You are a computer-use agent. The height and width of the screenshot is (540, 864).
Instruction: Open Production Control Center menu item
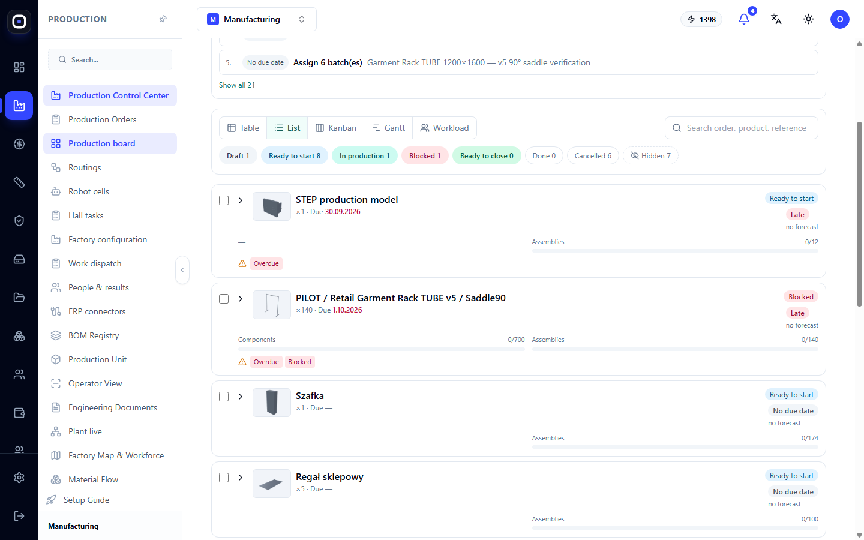click(110, 95)
